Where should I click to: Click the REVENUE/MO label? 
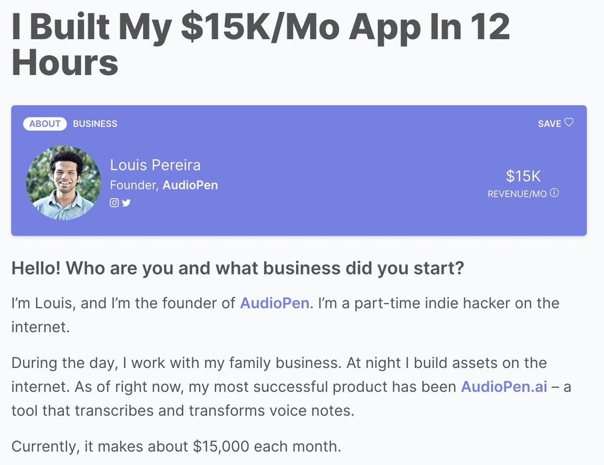[x=517, y=194]
